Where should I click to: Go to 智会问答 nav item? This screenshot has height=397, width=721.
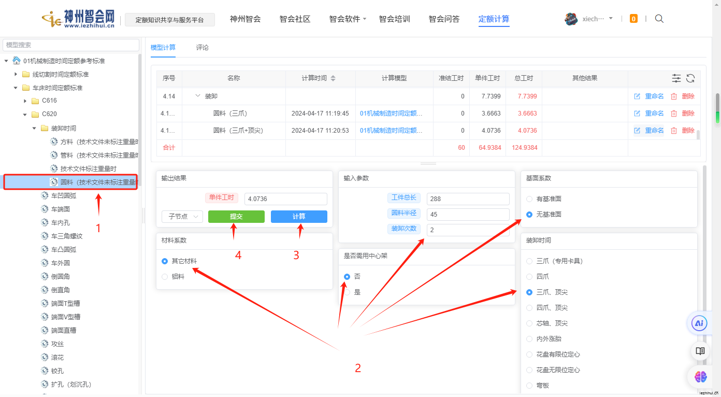pos(444,19)
